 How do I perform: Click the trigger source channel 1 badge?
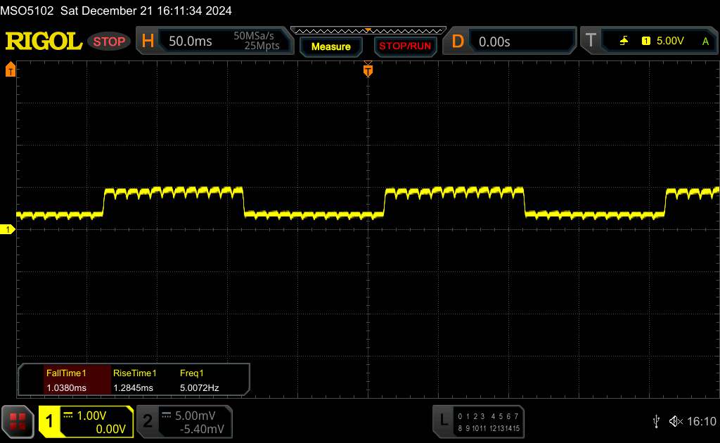pyautogui.click(x=645, y=41)
